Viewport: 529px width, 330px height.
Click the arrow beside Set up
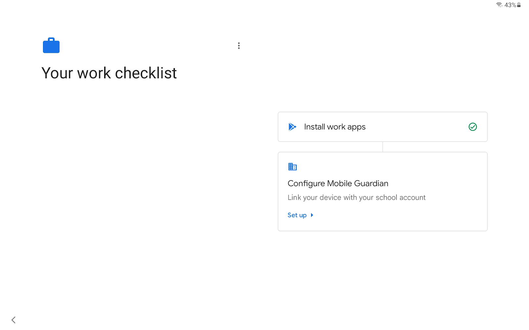(x=312, y=215)
